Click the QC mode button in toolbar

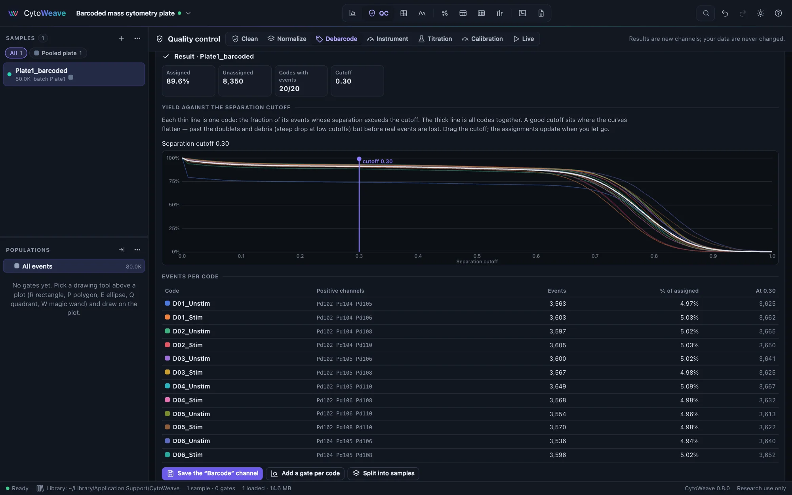point(379,13)
